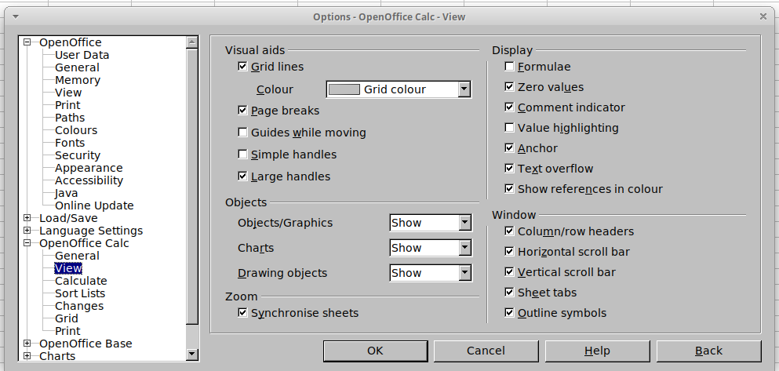Expand the OpenOffice Base node
The height and width of the screenshot is (371, 779).
[x=27, y=344]
